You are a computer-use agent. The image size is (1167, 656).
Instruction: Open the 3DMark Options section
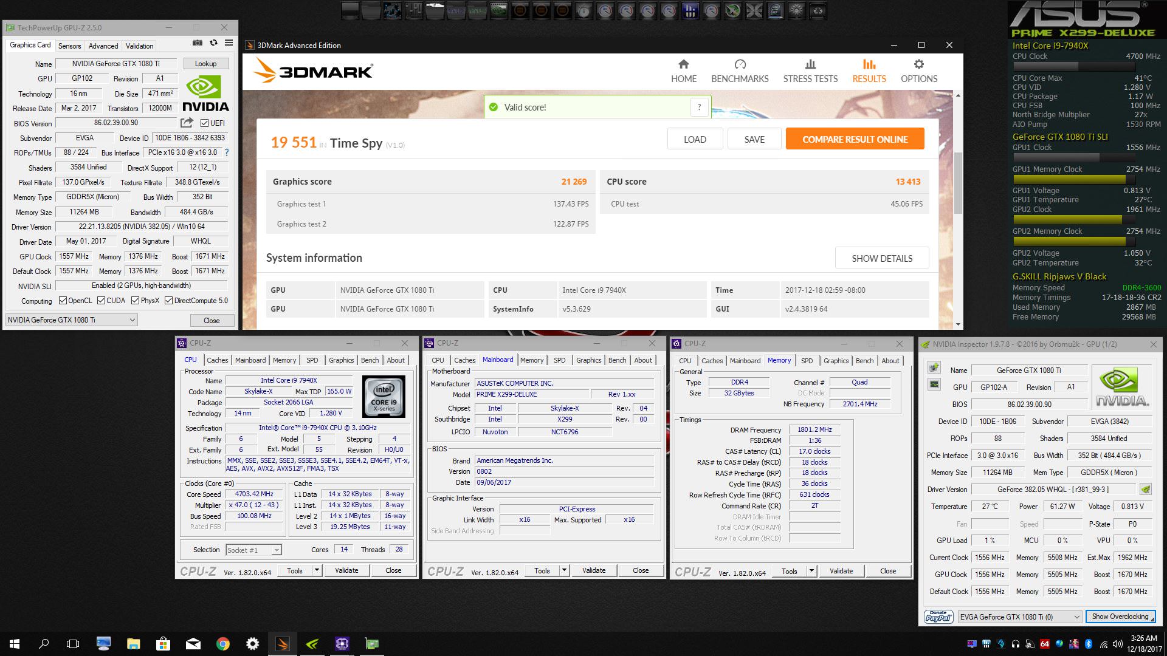tap(919, 70)
